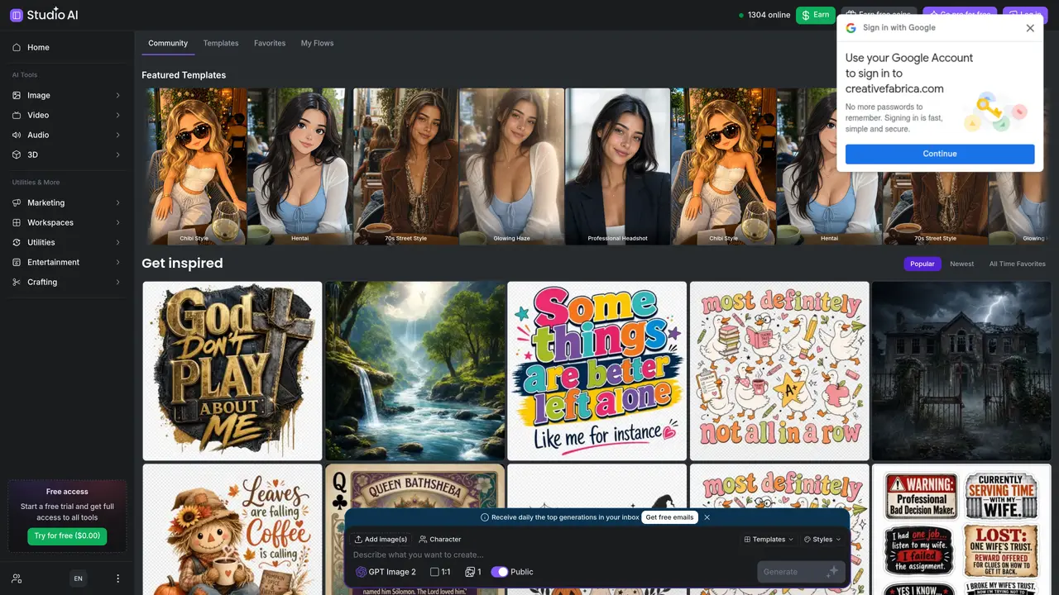
Task: Open the three-dot more menu in sidebar
Action: pos(117,578)
